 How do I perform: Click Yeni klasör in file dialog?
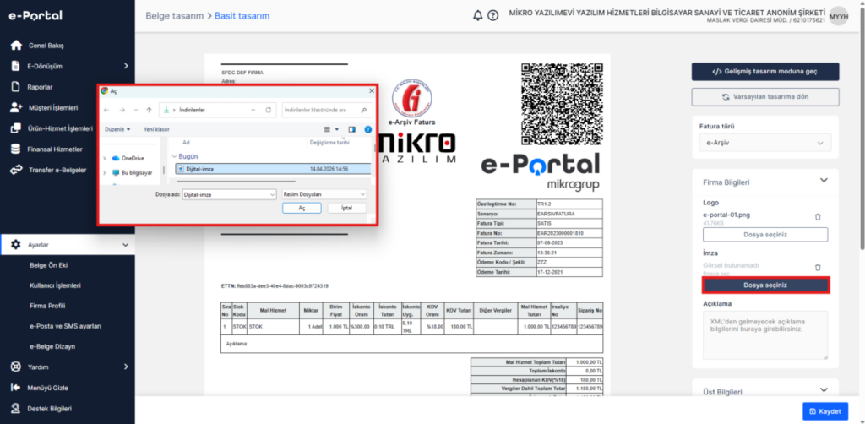[x=156, y=129]
